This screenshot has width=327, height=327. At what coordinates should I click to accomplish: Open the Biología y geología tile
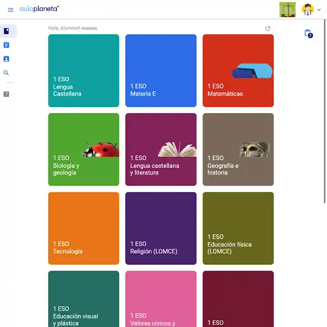pos(83,150)
